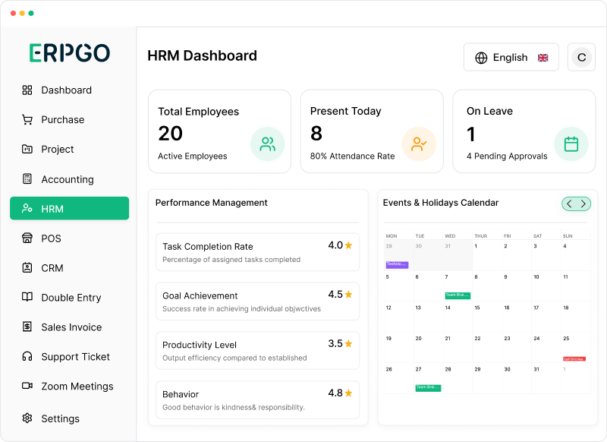Click '80% Attendance Rate' text
This screenshot has width=607, height=442.
(x=352, y=156)
